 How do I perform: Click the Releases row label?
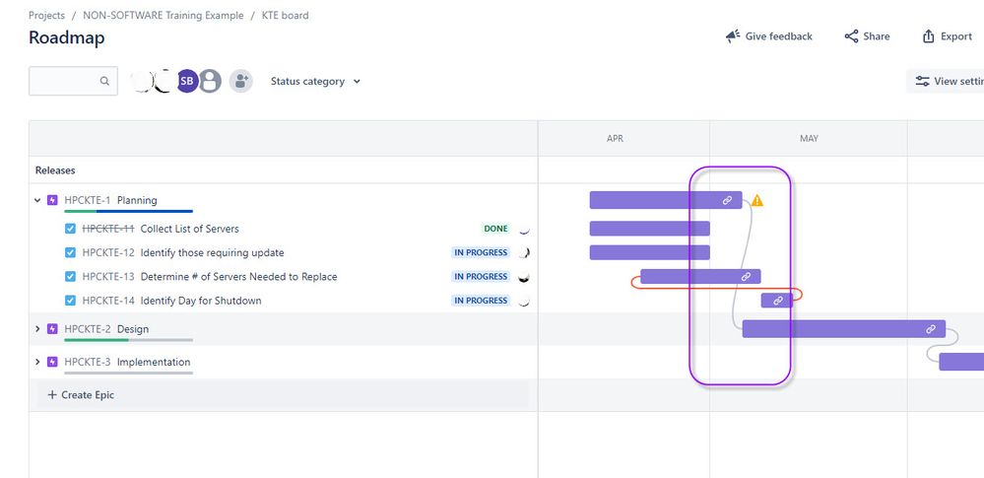[x=55, y=171]
